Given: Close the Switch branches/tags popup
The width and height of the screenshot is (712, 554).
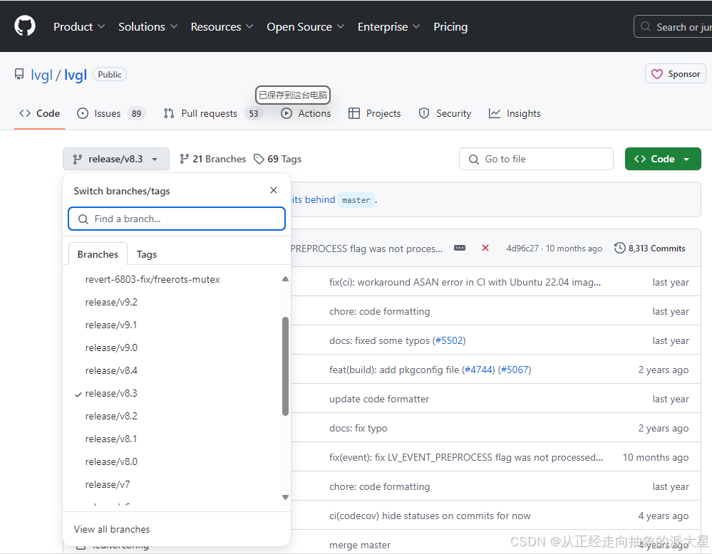Looking at the screenshot, I should [274, 190].
